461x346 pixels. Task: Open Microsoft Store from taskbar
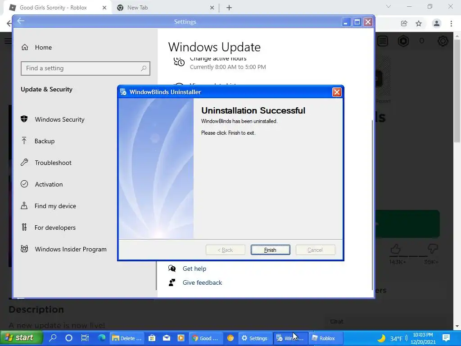tap(152, 338)
